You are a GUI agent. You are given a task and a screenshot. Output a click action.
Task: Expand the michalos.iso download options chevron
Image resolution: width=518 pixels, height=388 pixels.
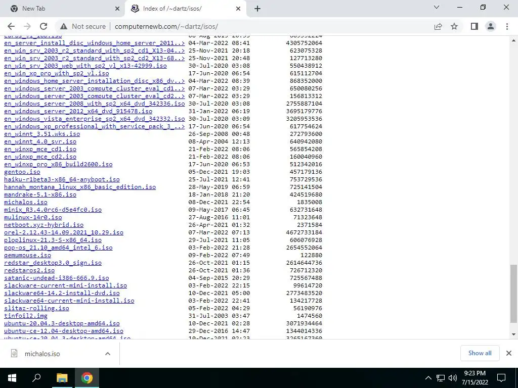(108, 354)
